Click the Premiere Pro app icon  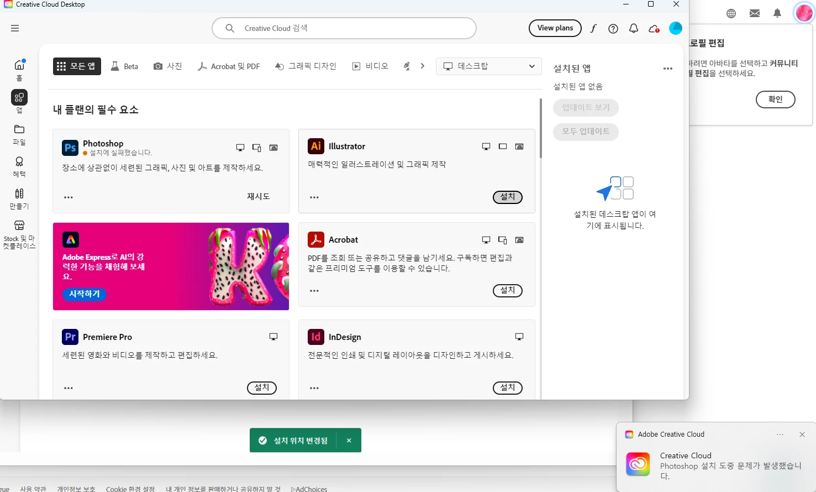[70, 337]
